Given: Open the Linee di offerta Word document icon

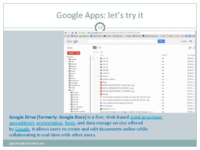Looking at the screenshot, I should pos(101,103).
